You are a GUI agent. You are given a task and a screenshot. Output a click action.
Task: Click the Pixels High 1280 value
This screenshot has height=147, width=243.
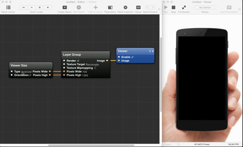(85, 75)
